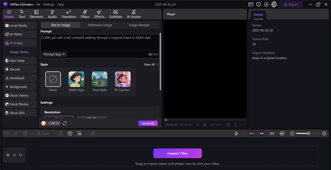
Task: Open the Subtitles tab
Action: (x=115, y=14)
